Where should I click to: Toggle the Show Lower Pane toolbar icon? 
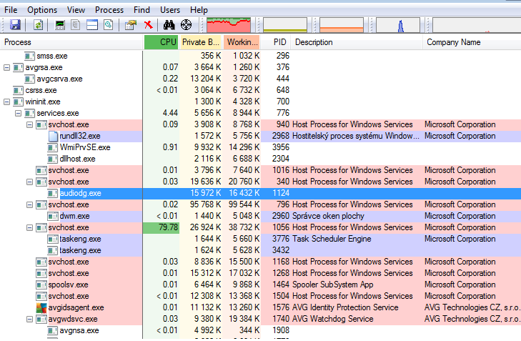[91, 25]
